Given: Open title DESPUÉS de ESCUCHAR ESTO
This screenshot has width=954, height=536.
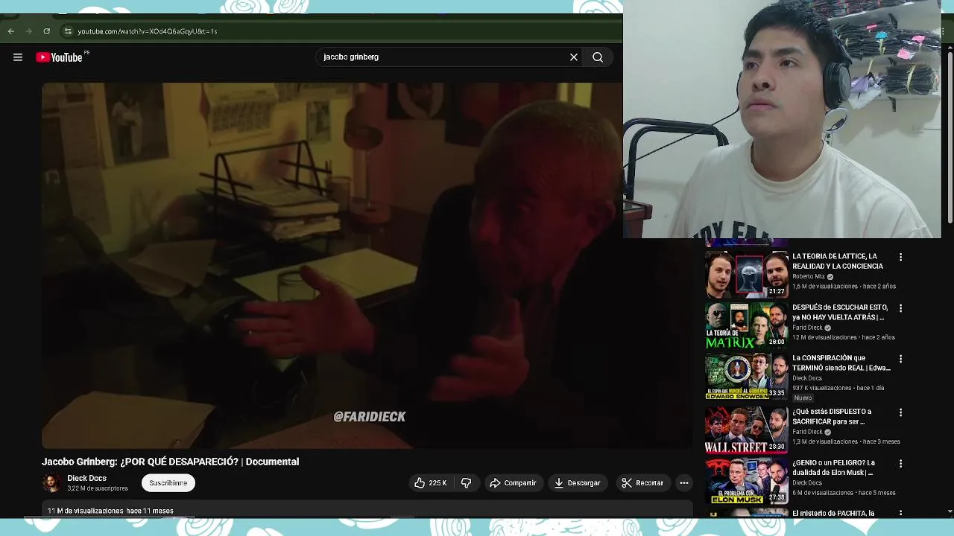Looking at the screenshot, I should pos(840,312).
